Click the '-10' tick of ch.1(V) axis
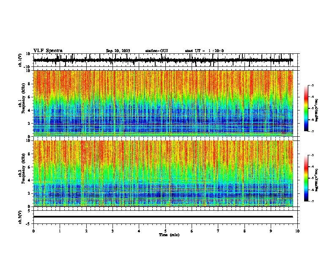The height and width of the screenshot is (259, 335). [x=27, y=67]
